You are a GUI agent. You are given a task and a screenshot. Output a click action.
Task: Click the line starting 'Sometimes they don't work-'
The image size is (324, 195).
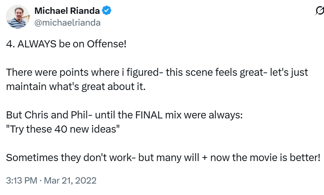tap(163, 157)
